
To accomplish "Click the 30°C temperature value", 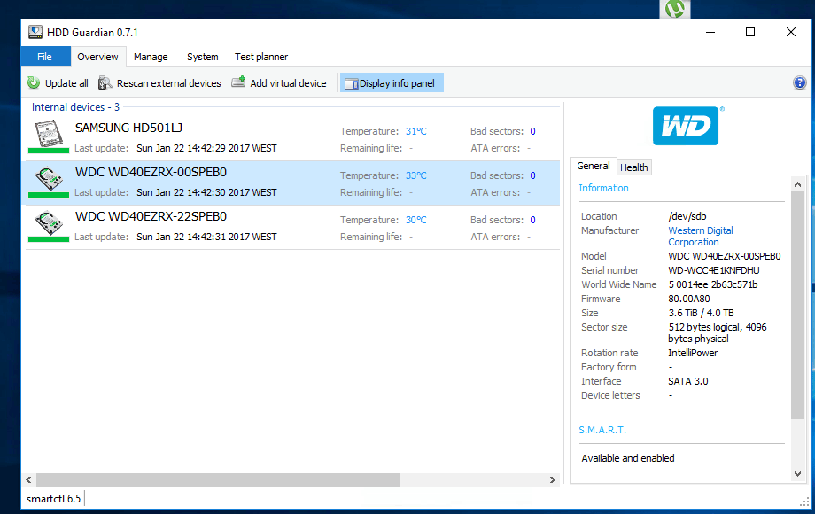I will (415, 220).
